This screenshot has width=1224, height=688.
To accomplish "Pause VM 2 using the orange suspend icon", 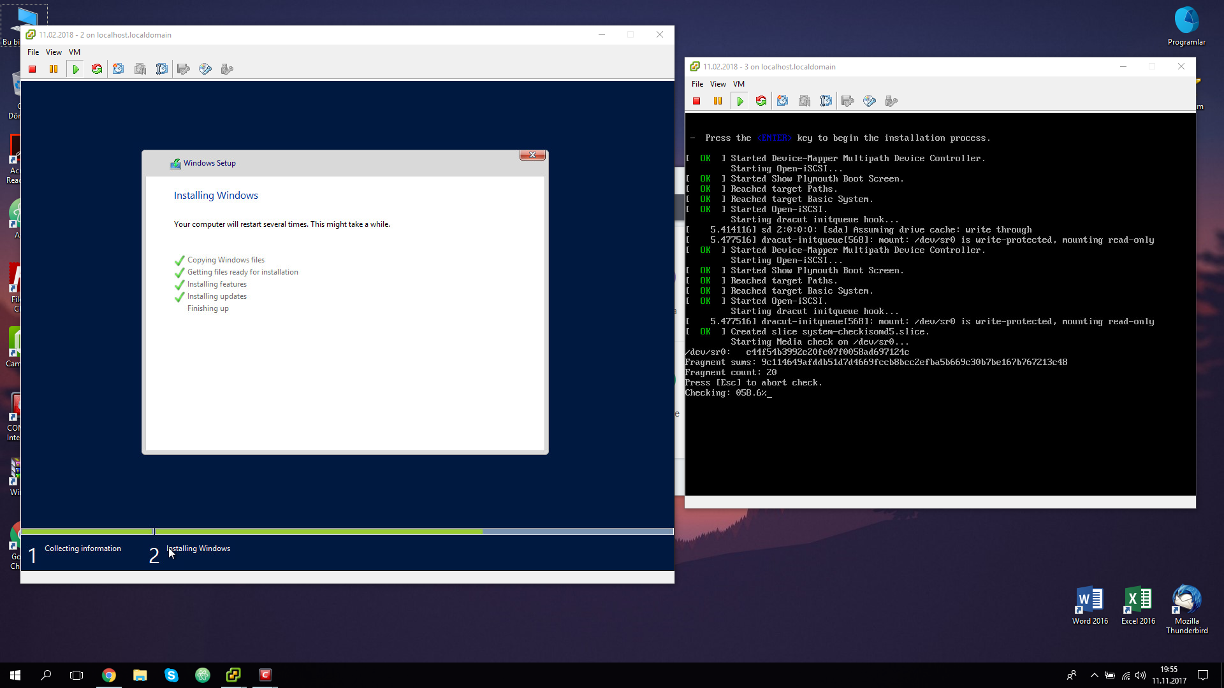I will pos(54,69).
